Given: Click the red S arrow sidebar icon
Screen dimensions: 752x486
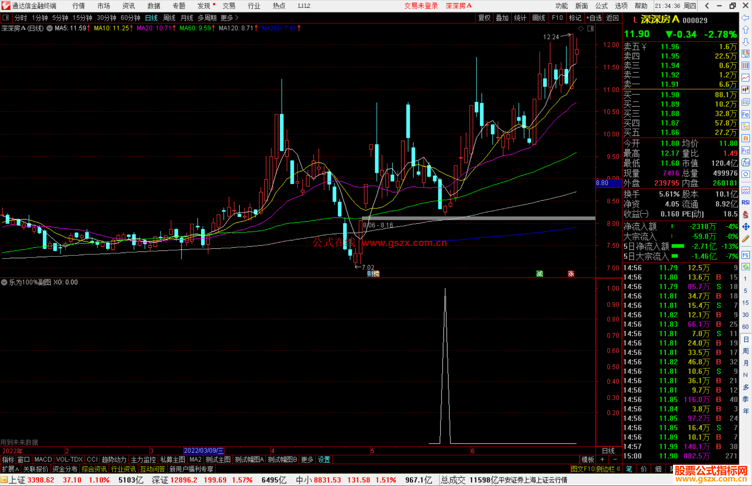Looking at the screenshot, I should pos(745,215).
